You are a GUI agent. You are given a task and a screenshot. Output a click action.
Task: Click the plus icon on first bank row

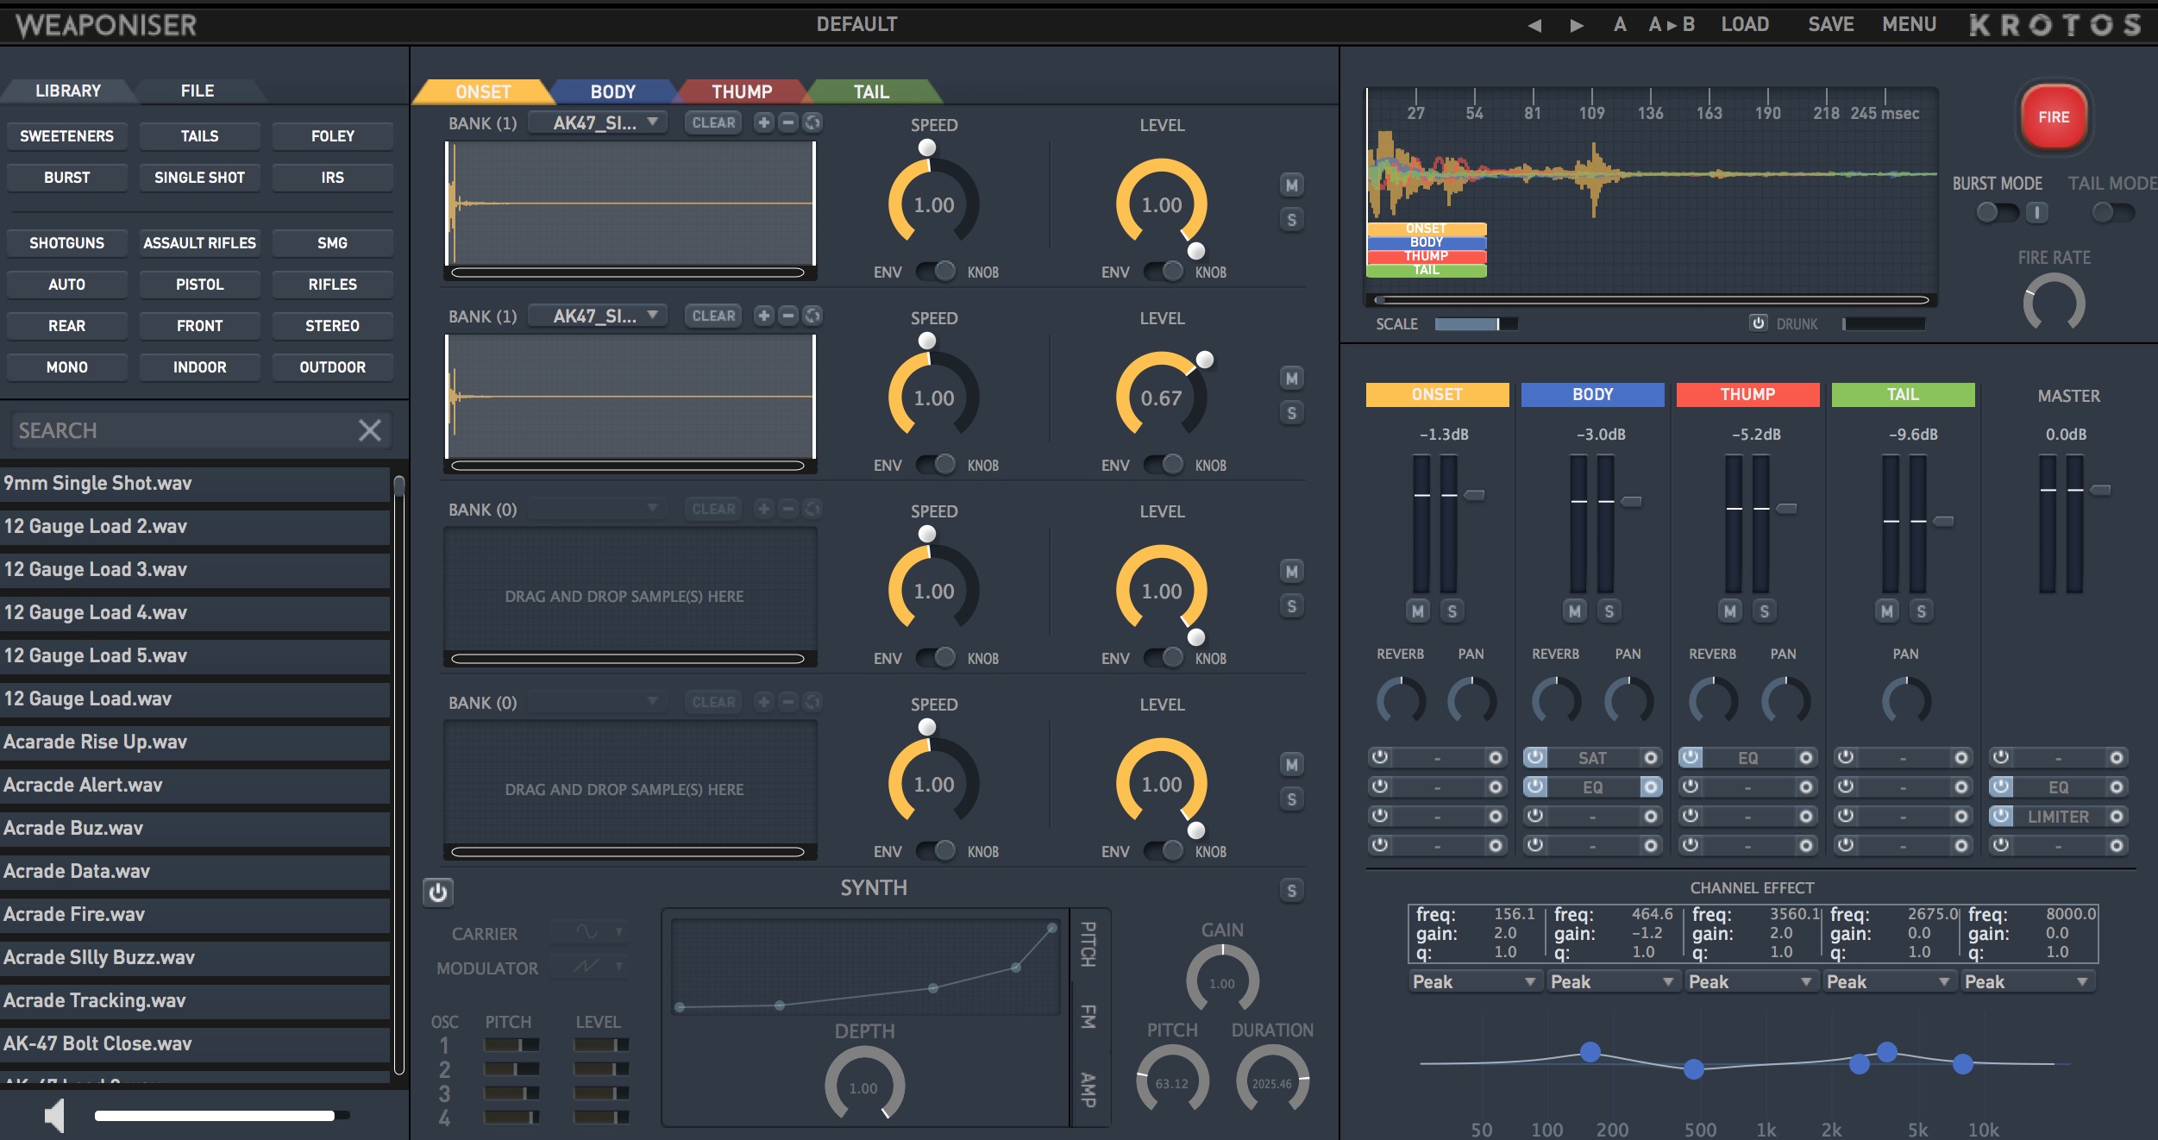click(x=764, y=122)
